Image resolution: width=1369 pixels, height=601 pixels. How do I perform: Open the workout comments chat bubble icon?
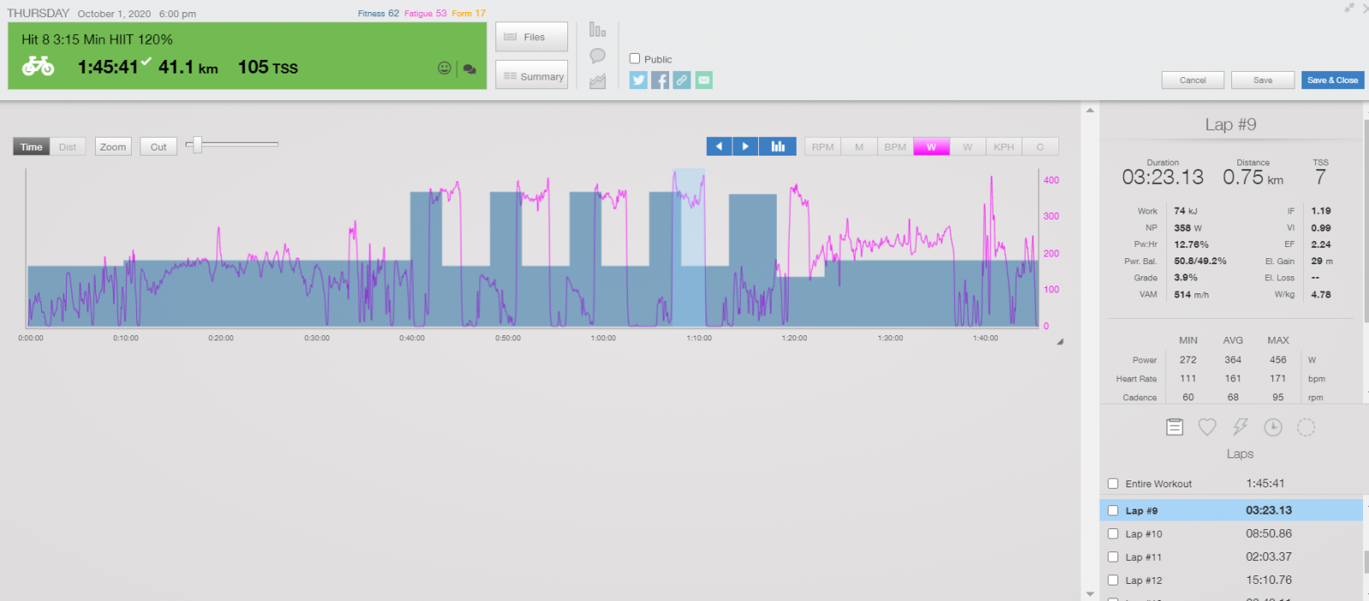tap(469, 68)
